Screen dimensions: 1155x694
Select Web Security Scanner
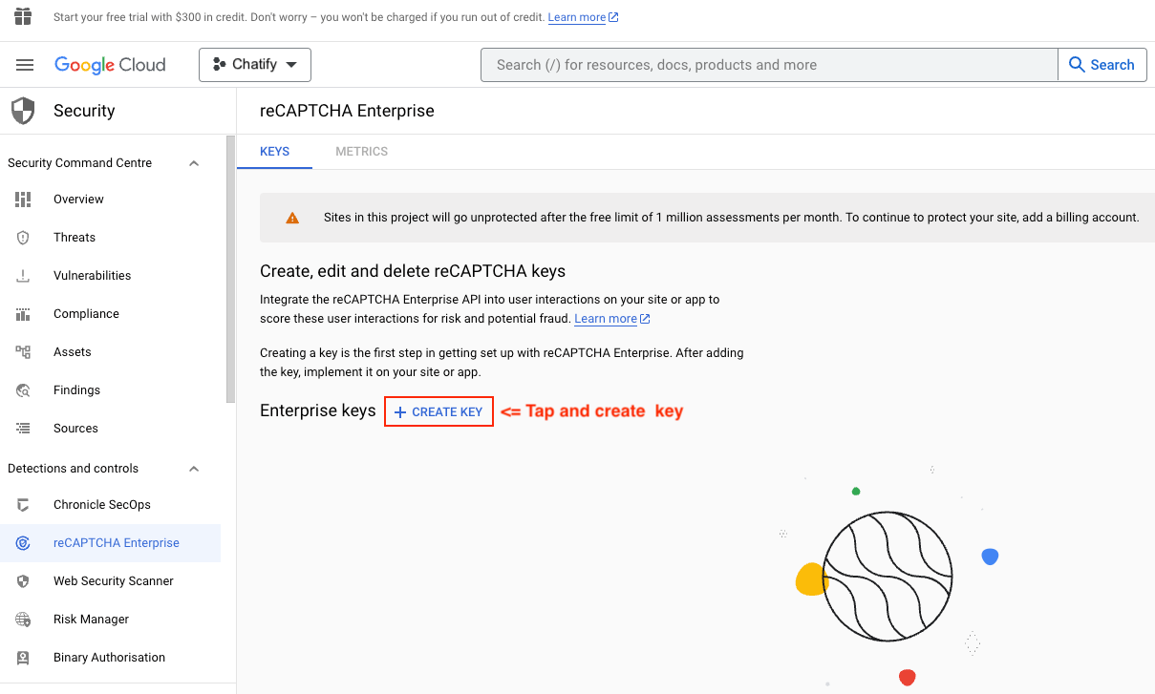click(111, 580)
